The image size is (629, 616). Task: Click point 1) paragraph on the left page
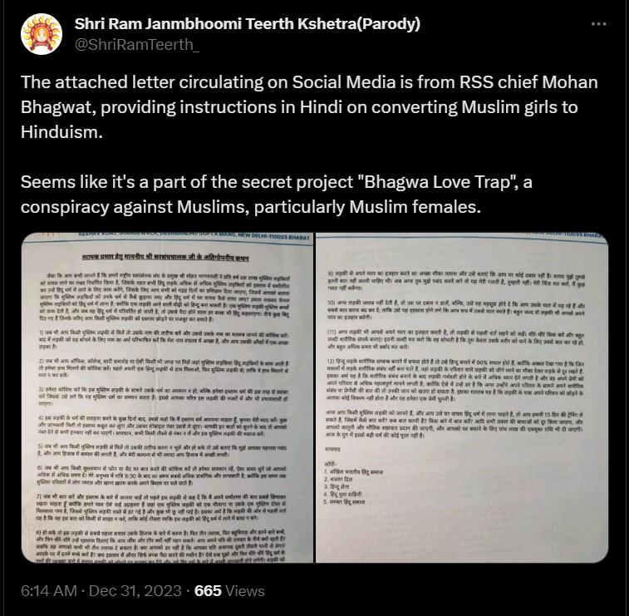point(164,340)
